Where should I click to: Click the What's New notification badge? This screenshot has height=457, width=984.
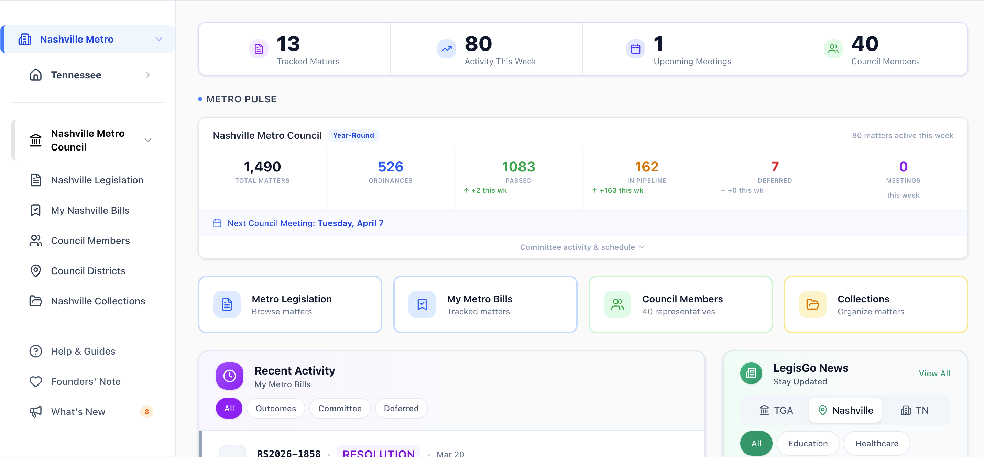click(x=147, y=412)
